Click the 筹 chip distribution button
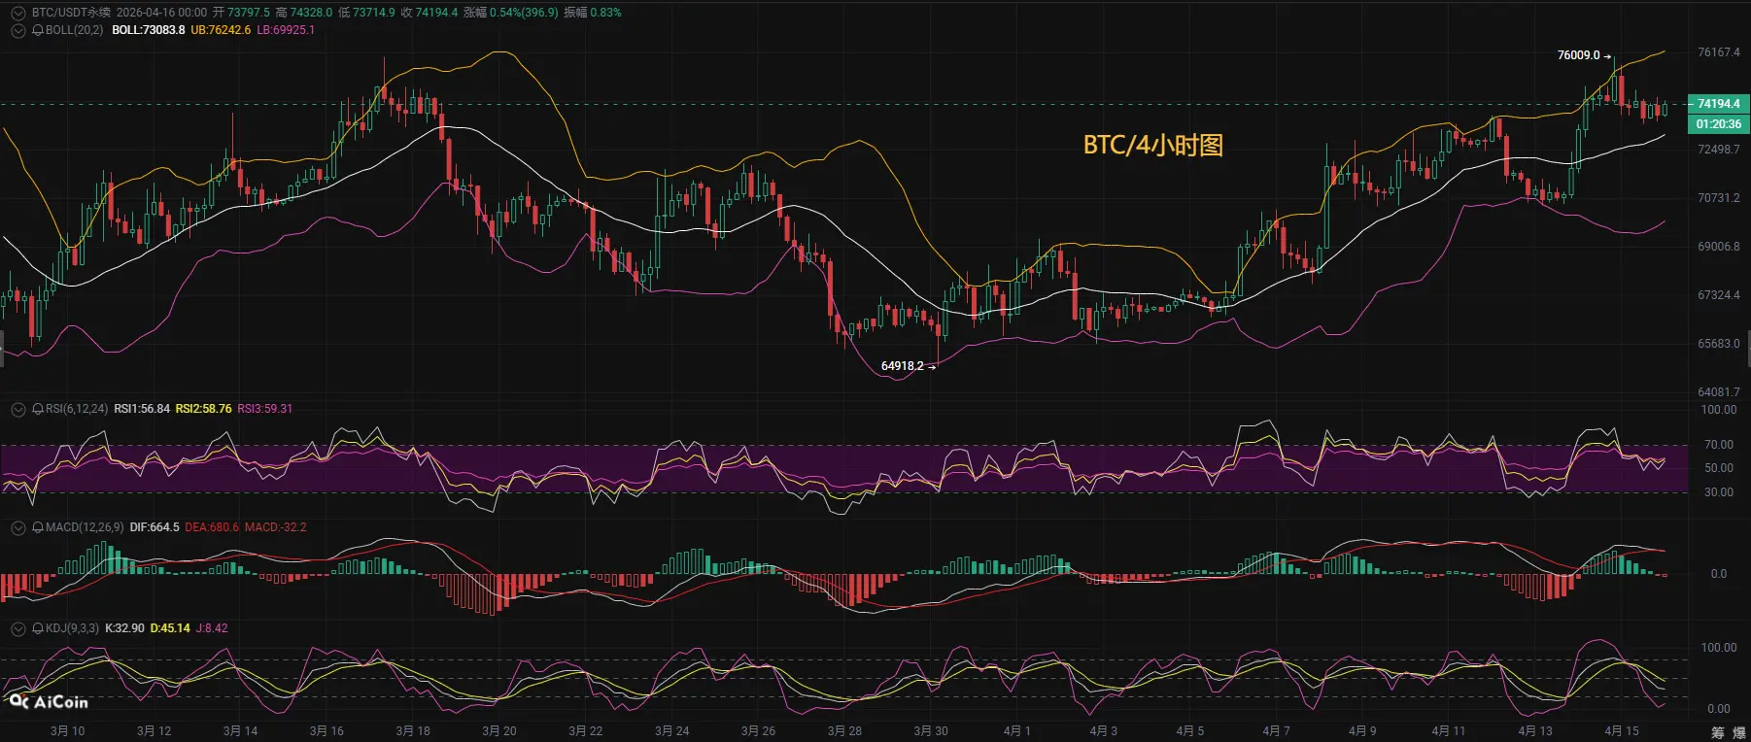The width and height of the screenshot is (1751, 742). [x=1718, y=732]
